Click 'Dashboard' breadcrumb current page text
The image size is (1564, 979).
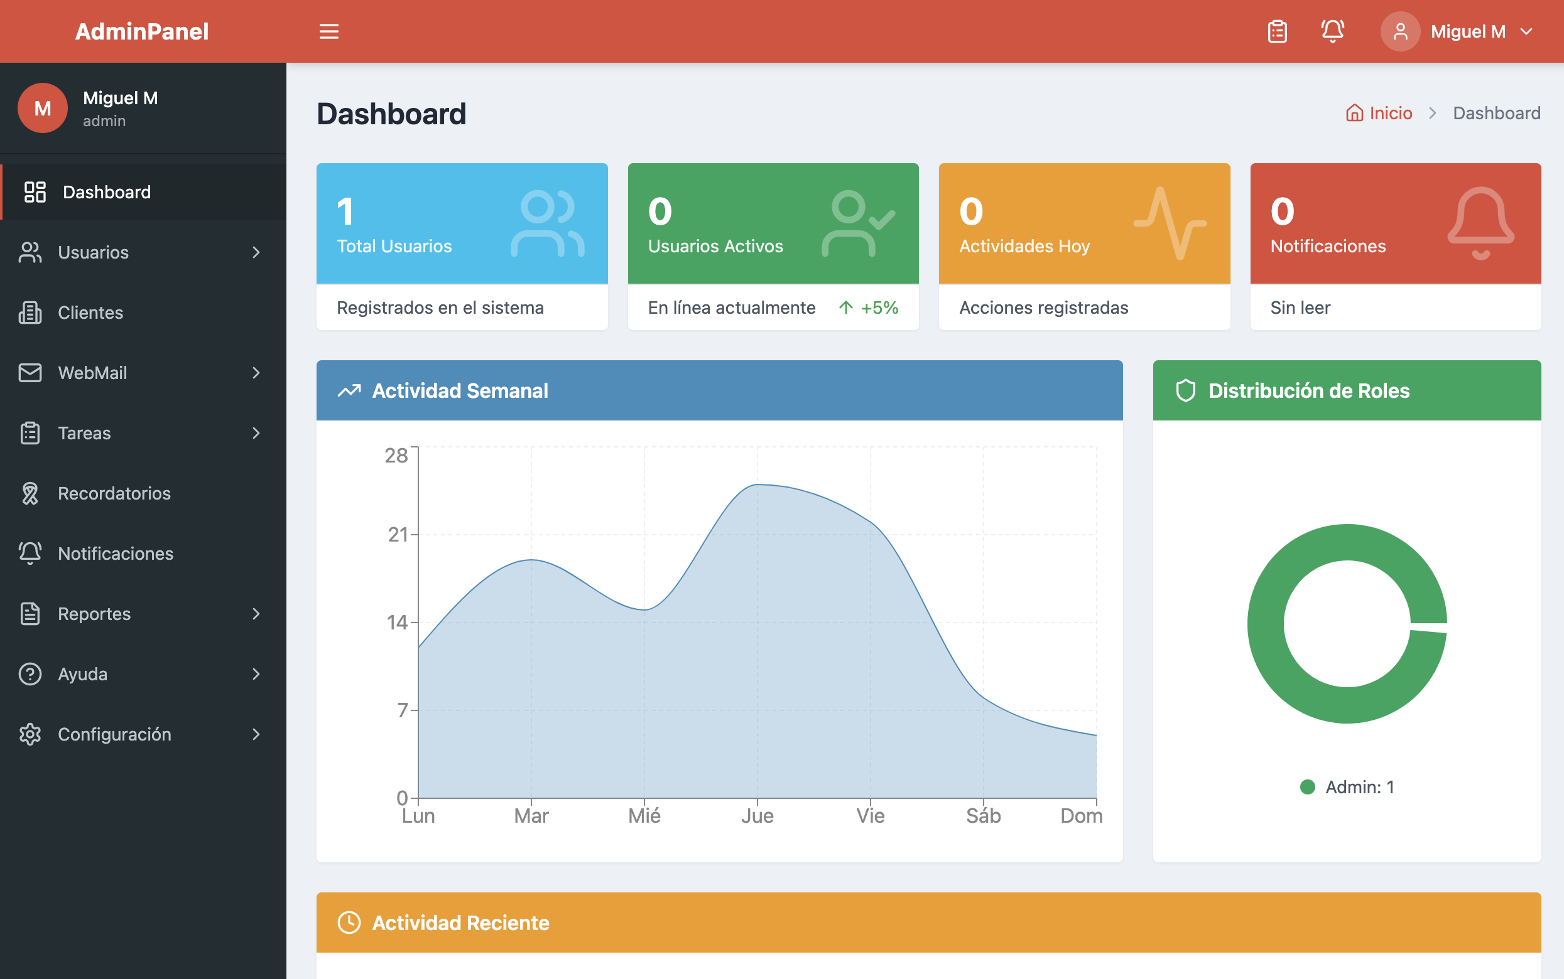[1497, 113]
